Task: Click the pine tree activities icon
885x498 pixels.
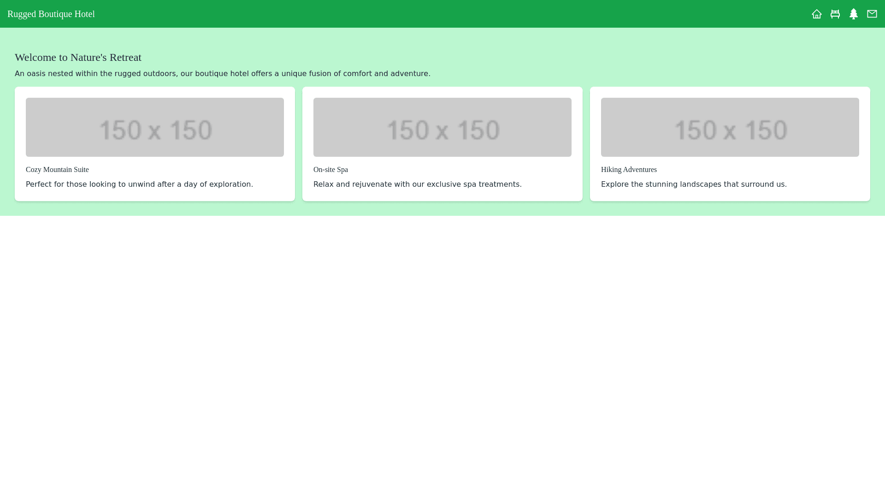Action: point(853,14)
